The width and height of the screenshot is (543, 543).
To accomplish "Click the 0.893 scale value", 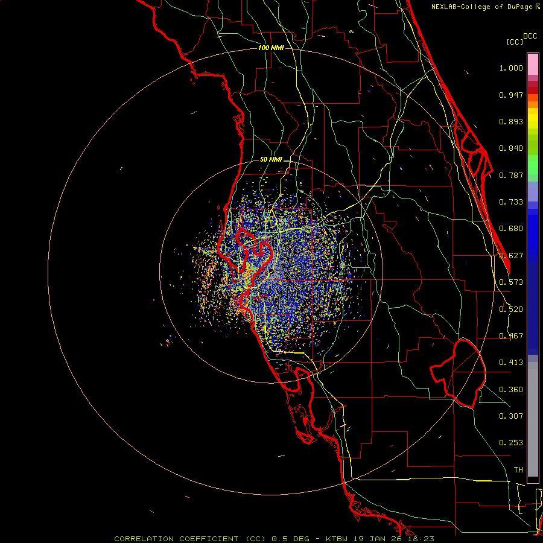I will coord(511,121).
